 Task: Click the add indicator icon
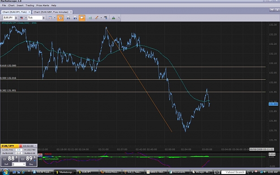tap(68, 18)
